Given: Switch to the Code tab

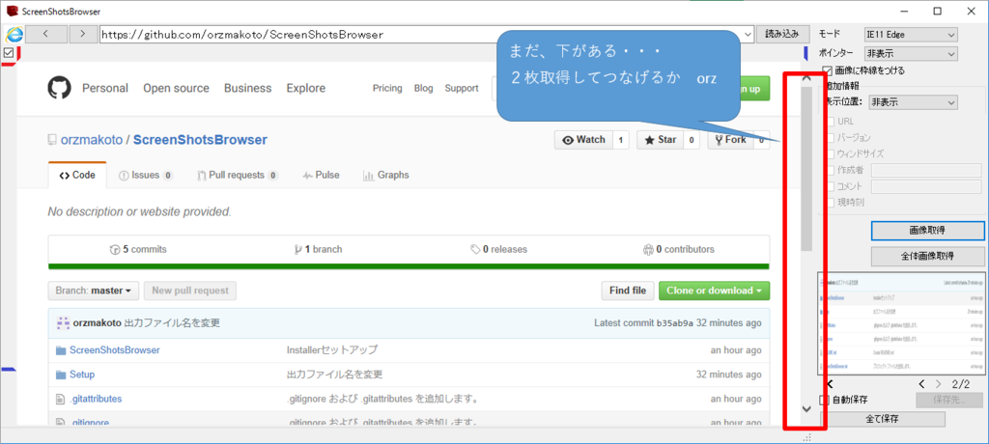Looking at the screenshot, I should [x=77, y=176].
